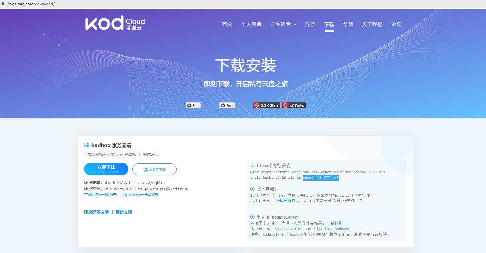Open 论坛 navigation item
The width and height of the screenshot is (486, 253).
(x=396, y=24)
